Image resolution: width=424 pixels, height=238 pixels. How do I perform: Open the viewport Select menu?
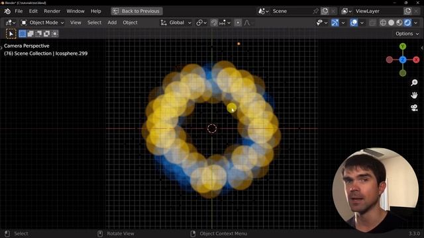pyautogui.click(x=94, y=22)
